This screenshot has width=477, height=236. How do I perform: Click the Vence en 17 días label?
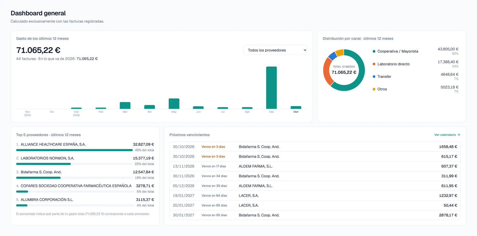[x=214, y=166]
